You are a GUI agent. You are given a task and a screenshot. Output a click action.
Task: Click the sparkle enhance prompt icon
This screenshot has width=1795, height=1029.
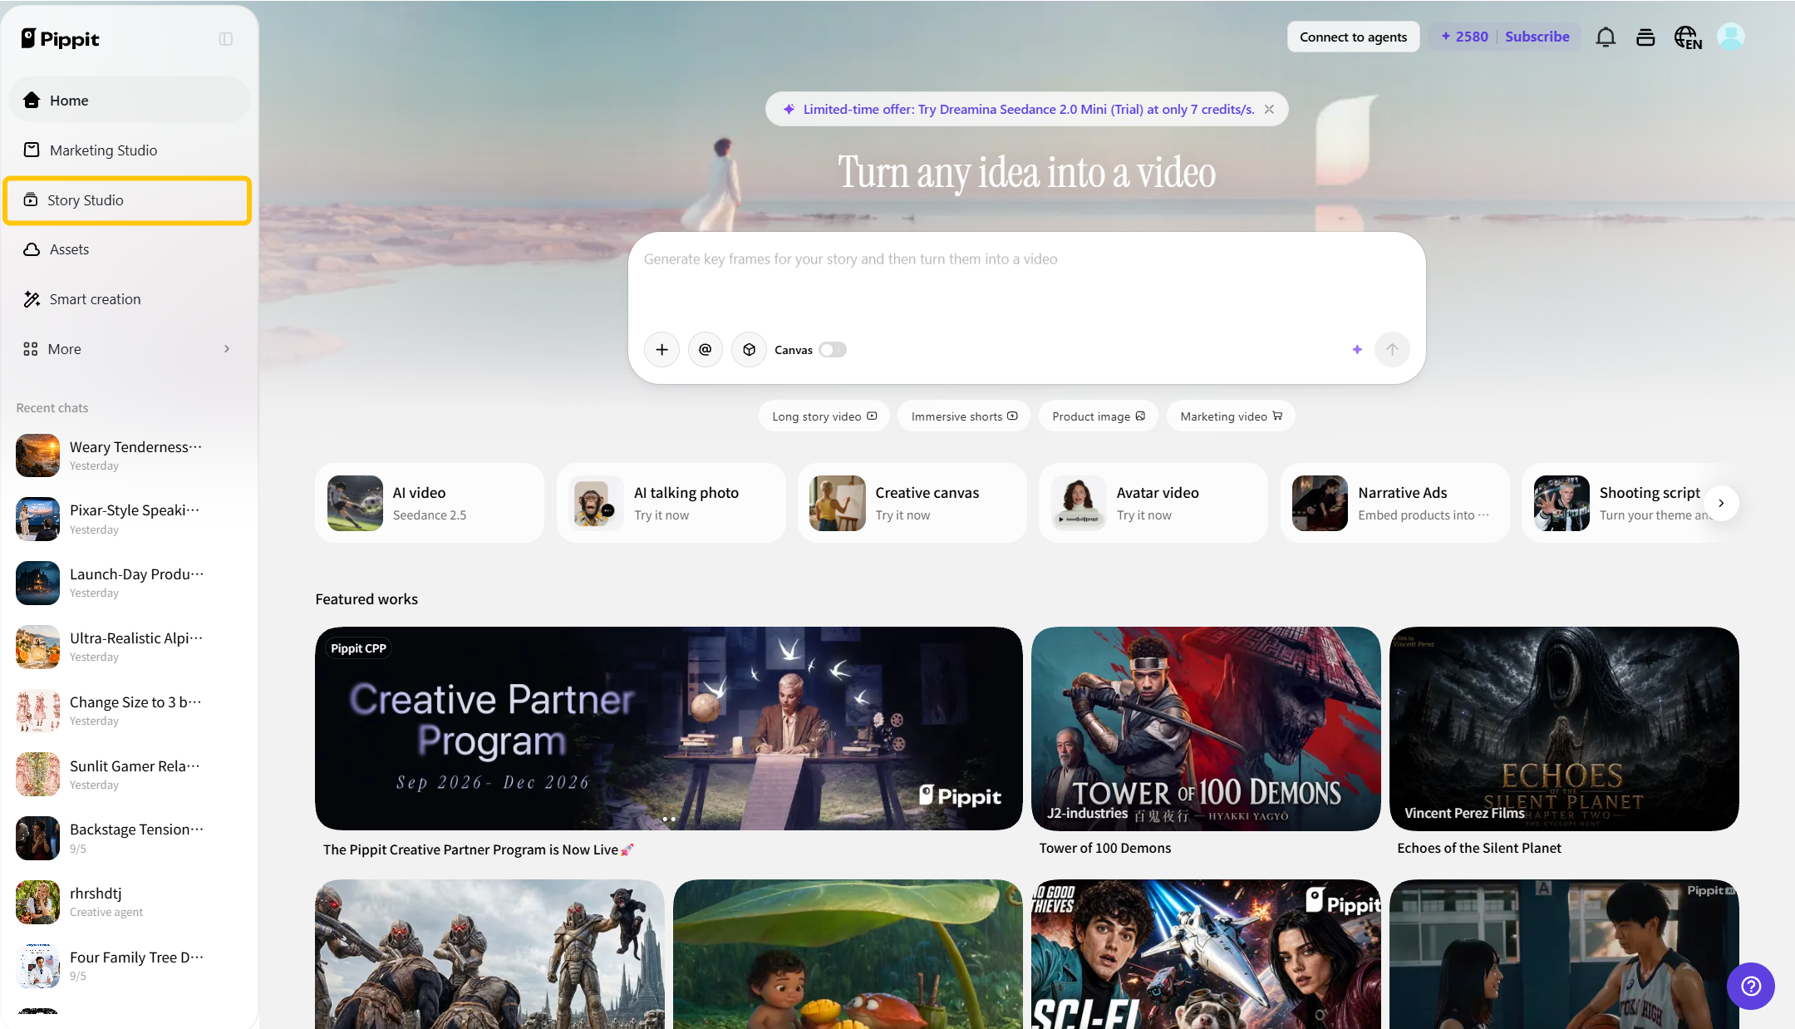pos(1357,350)
